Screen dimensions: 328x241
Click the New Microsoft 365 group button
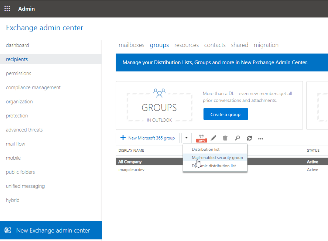coord(147,138)
